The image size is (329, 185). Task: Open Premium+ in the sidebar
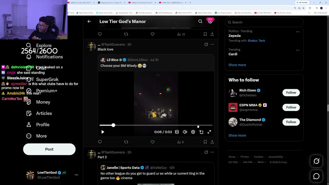42,91
